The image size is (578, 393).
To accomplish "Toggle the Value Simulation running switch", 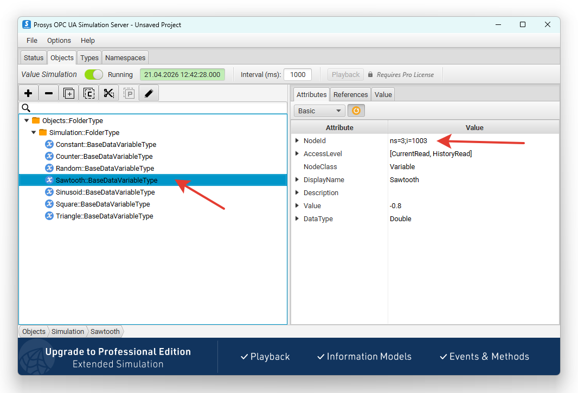I will [94, 74].
